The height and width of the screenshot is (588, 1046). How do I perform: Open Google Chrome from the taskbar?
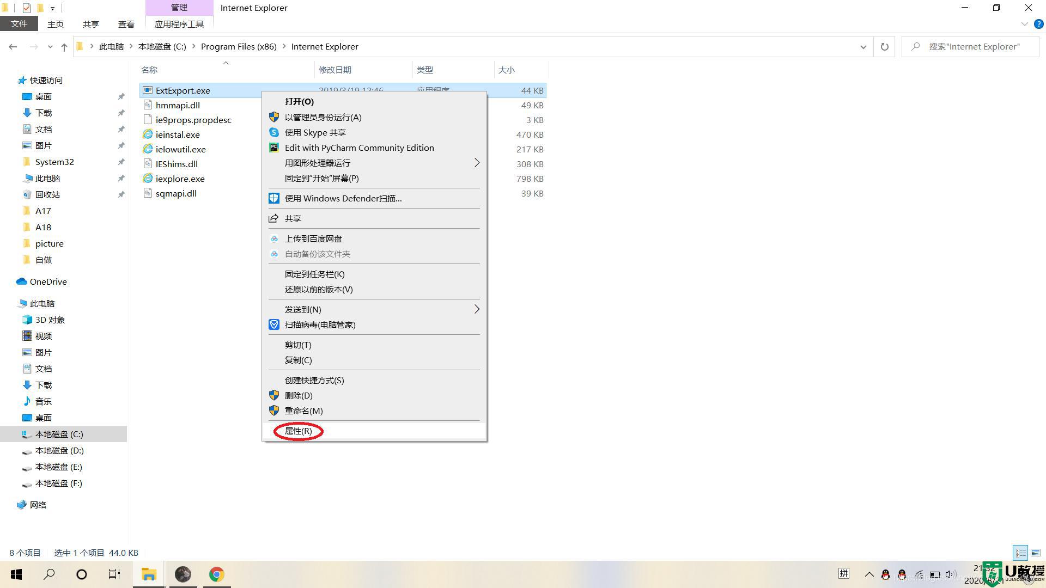[x=216, y=574]
